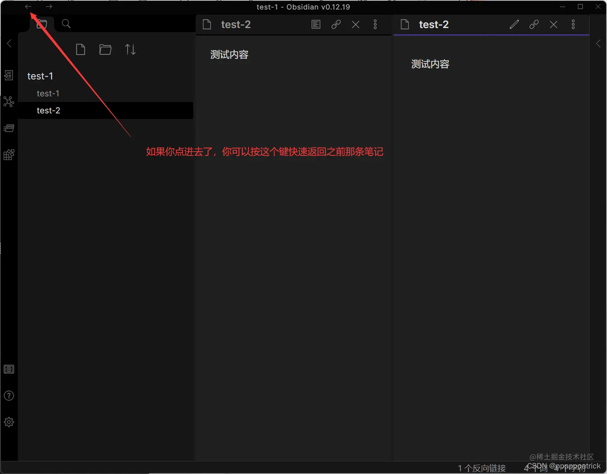Maximize the Obsidian window
This screenshot has width=607, height=474.
point(580,6)
